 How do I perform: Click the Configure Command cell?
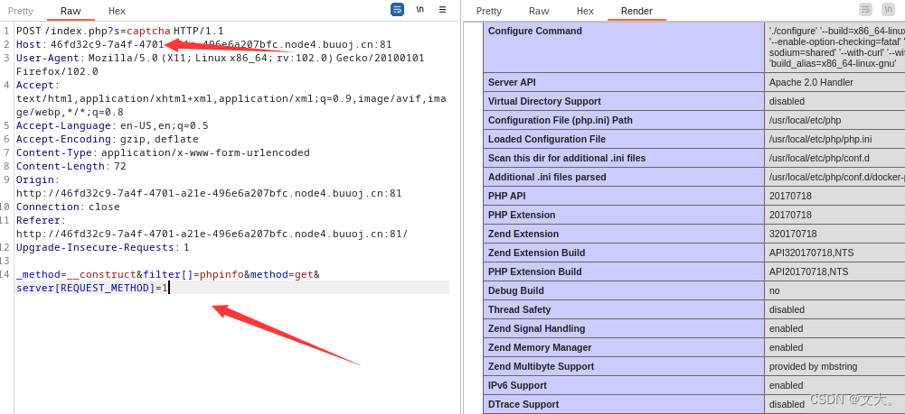(x=624, y=47)
